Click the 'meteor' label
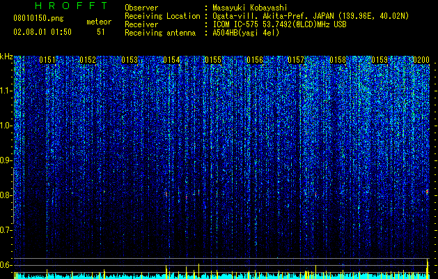The width and height of the screenshot is (438, 279). click(99, 22)
